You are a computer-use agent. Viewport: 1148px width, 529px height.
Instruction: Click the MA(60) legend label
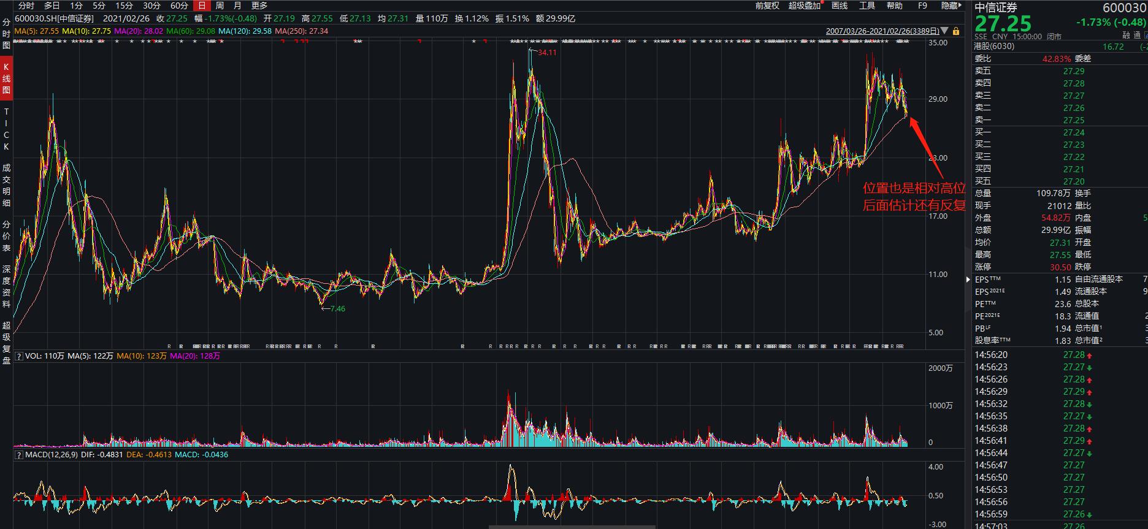pyautogui.click(x=191, y=31)
